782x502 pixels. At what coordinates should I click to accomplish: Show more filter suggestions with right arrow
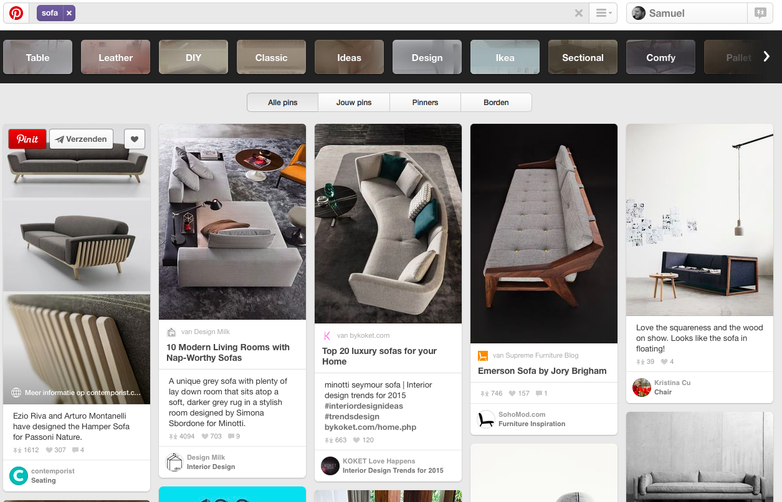pos(766,57)
